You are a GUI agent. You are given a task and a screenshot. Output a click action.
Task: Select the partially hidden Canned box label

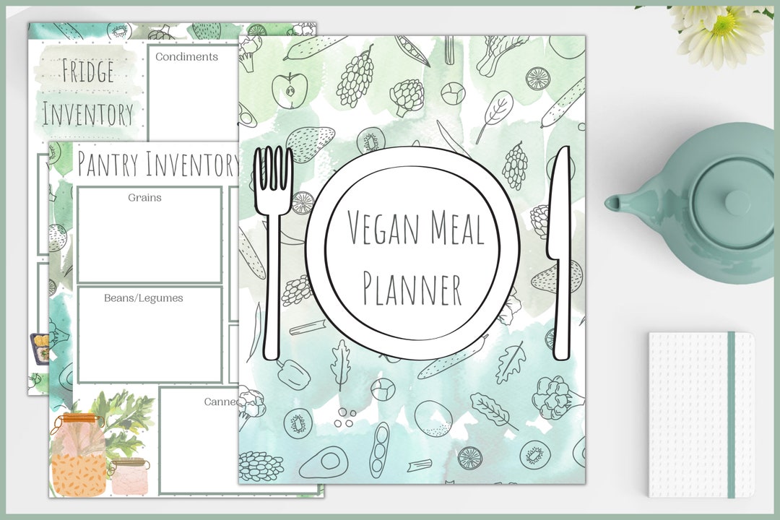[222, 402]
